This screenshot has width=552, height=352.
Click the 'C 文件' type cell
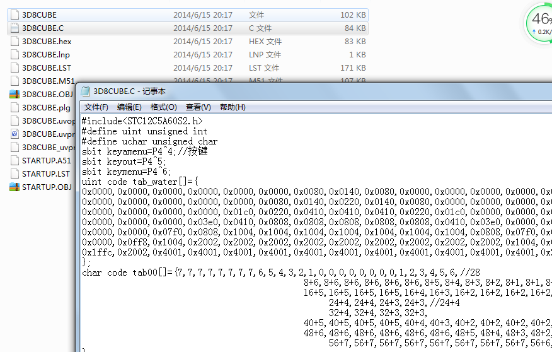pos(260,28)
